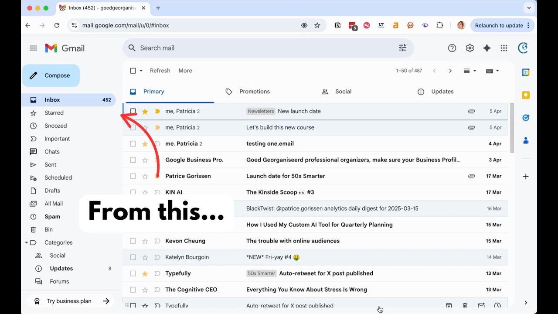The width and height of the screenshot is (558, 314).
Task: Tick checkbox for Google Business Pro. email
Action: pos(133,160)
